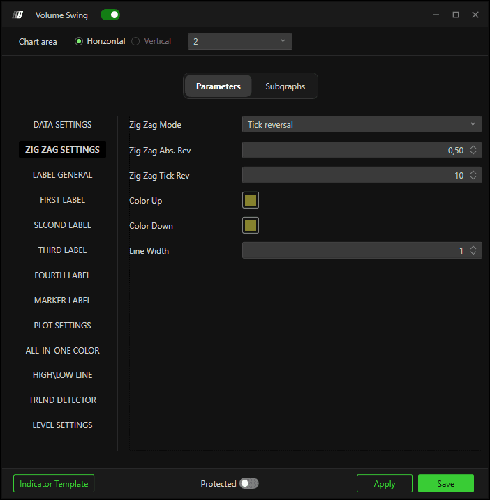The width and height of the screenshot is (490, 500).
Task: Select the Horizontal chart area radio
Action: (x=79, y=41)
